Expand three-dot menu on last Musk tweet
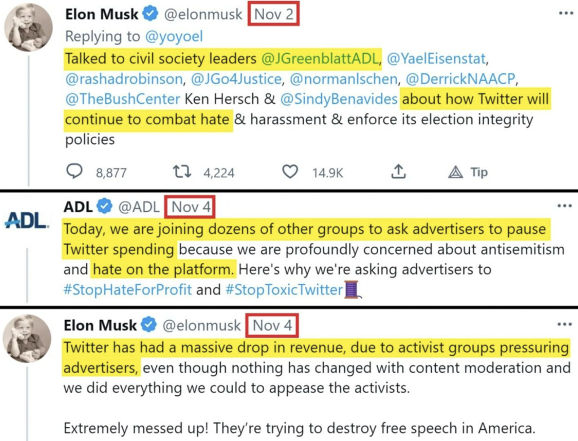The image size is (578, 441). (x=564, y=325)
